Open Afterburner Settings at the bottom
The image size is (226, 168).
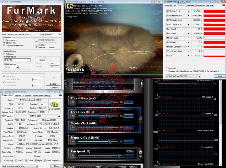(x=133, y=167)
